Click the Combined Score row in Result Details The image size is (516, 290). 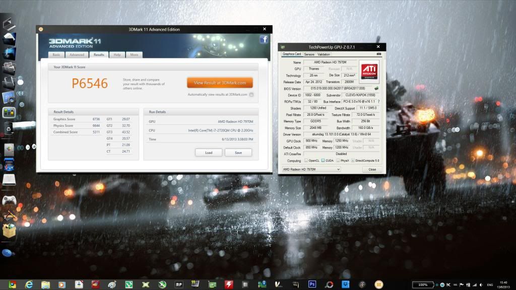click(77, 132)
